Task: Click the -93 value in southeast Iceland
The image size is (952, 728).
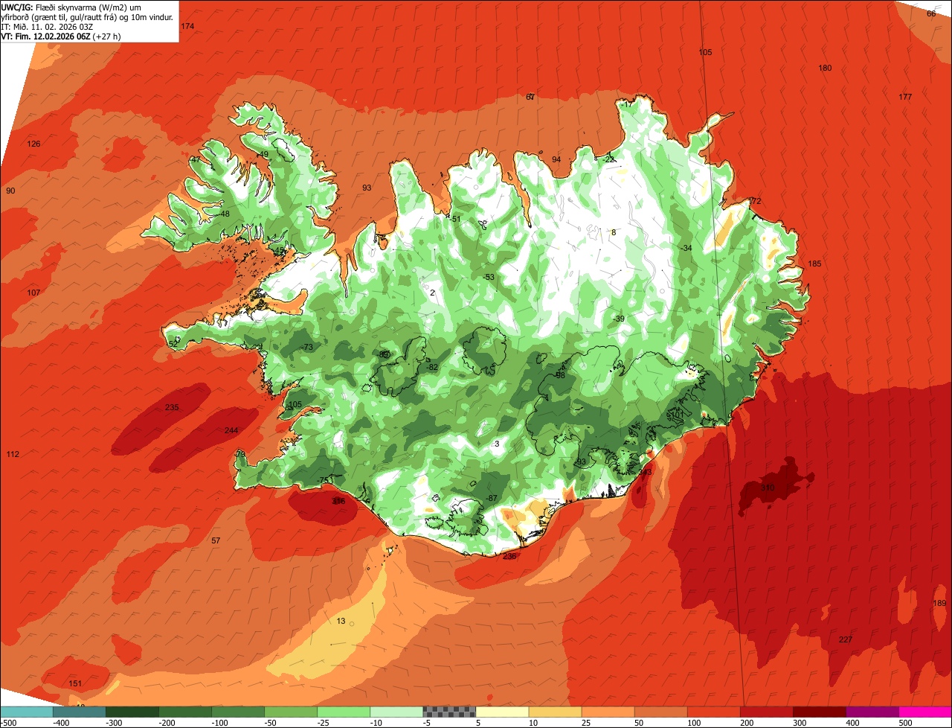Action: click(580, 462)
